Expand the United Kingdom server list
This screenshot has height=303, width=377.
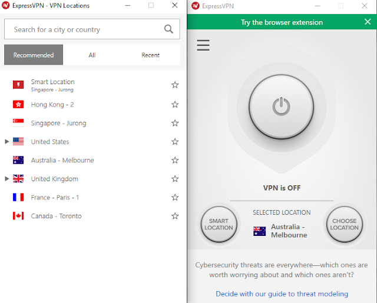[x=7, y=179]
